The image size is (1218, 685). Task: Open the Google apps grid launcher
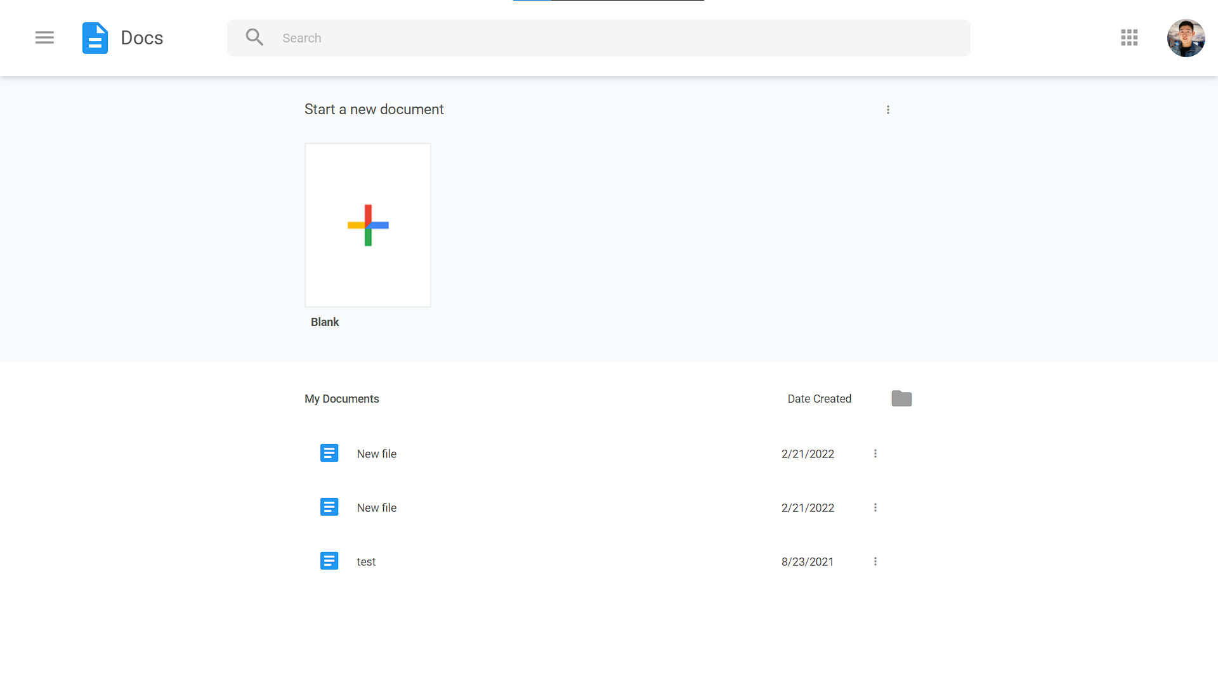click(1129, 38)
